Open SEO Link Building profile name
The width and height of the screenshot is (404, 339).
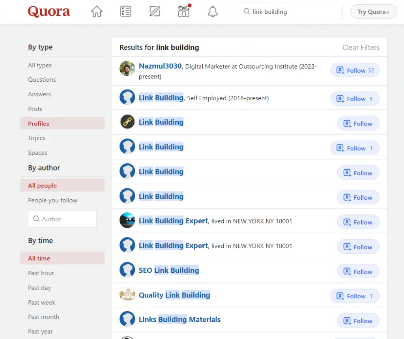(169, 270)
